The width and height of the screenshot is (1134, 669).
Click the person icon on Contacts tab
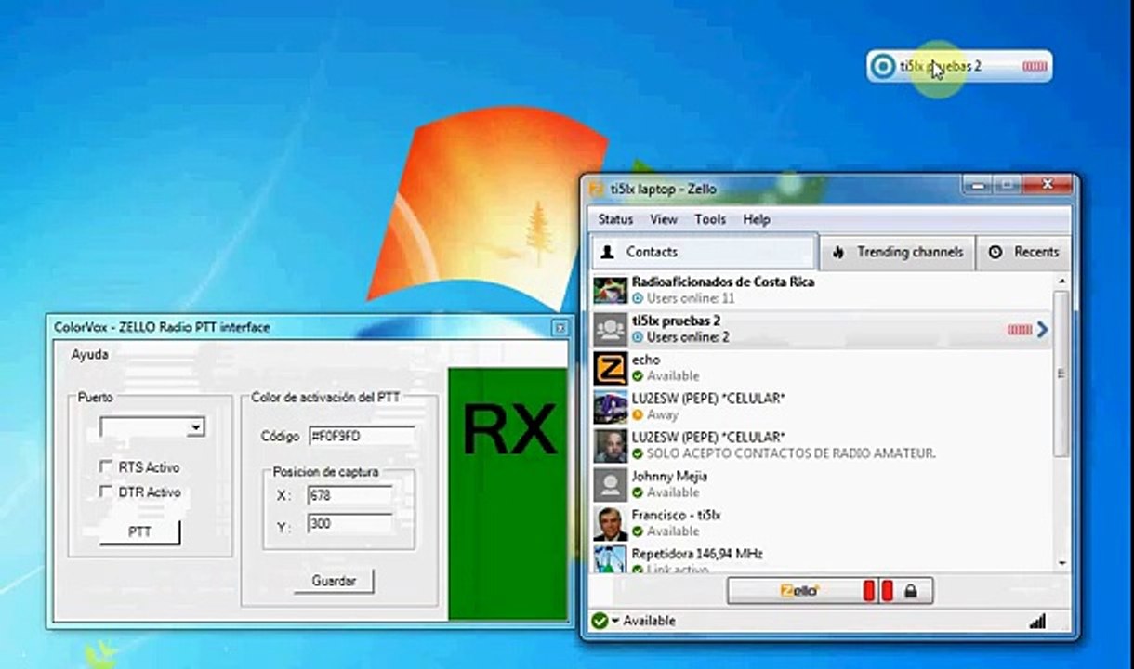[x=608, y=252]
